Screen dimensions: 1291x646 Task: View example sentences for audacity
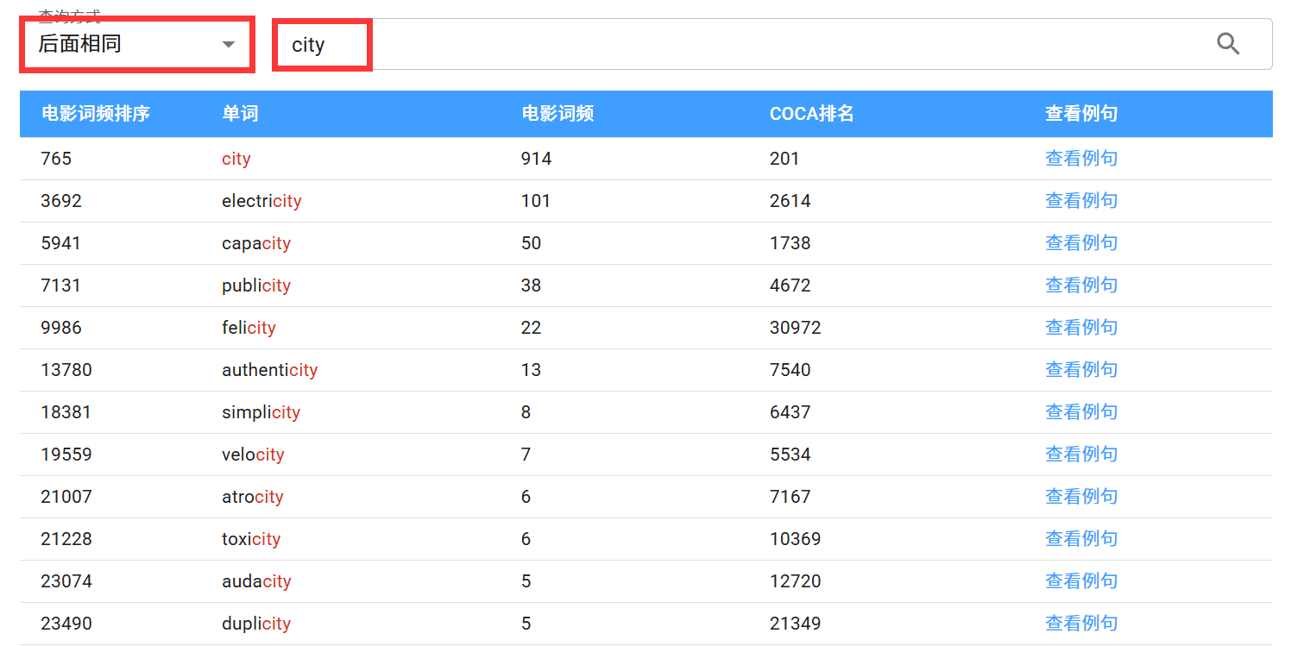[1080, 581]
